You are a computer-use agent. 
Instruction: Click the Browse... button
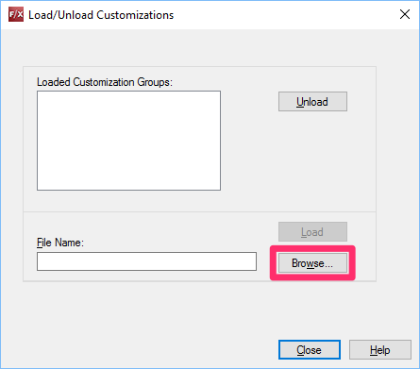click(312, 263)
